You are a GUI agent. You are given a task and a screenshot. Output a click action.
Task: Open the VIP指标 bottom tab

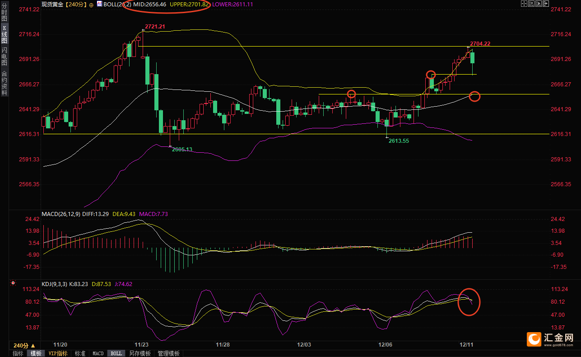point(58,353)
